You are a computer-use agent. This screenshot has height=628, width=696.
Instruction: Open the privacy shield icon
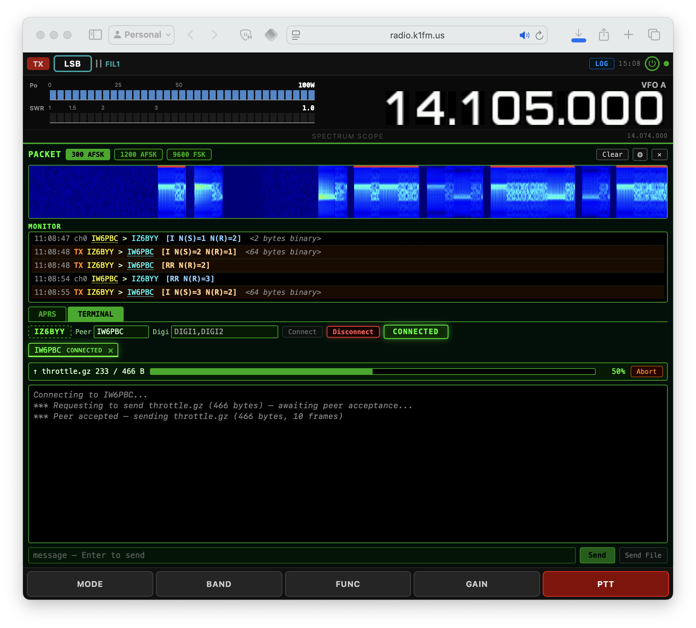[246, 35]
